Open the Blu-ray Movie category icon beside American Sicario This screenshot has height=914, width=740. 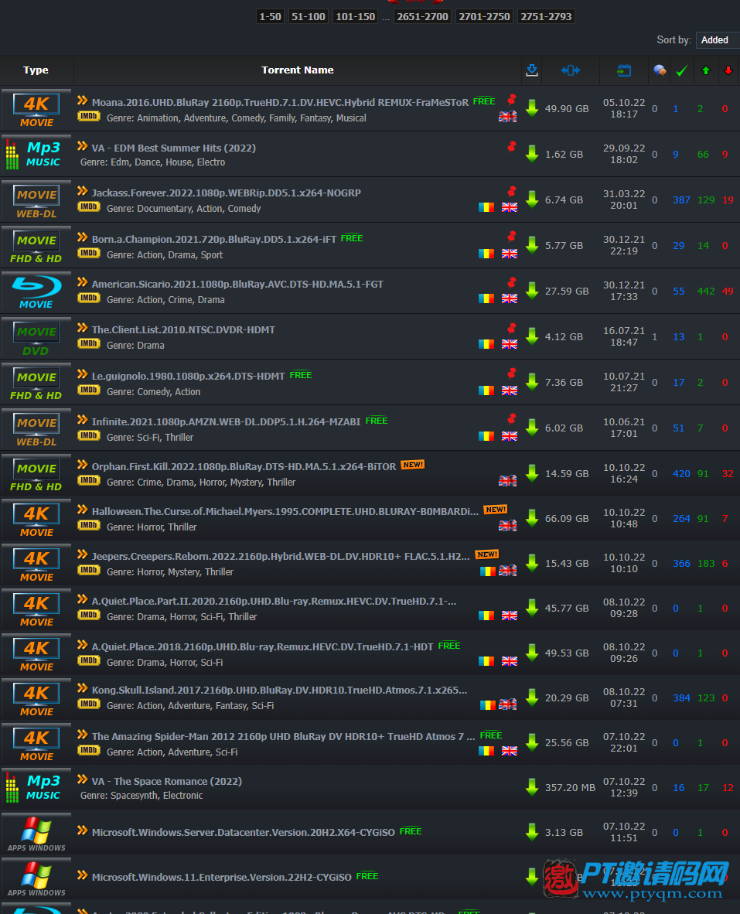(x=36, y=292)
